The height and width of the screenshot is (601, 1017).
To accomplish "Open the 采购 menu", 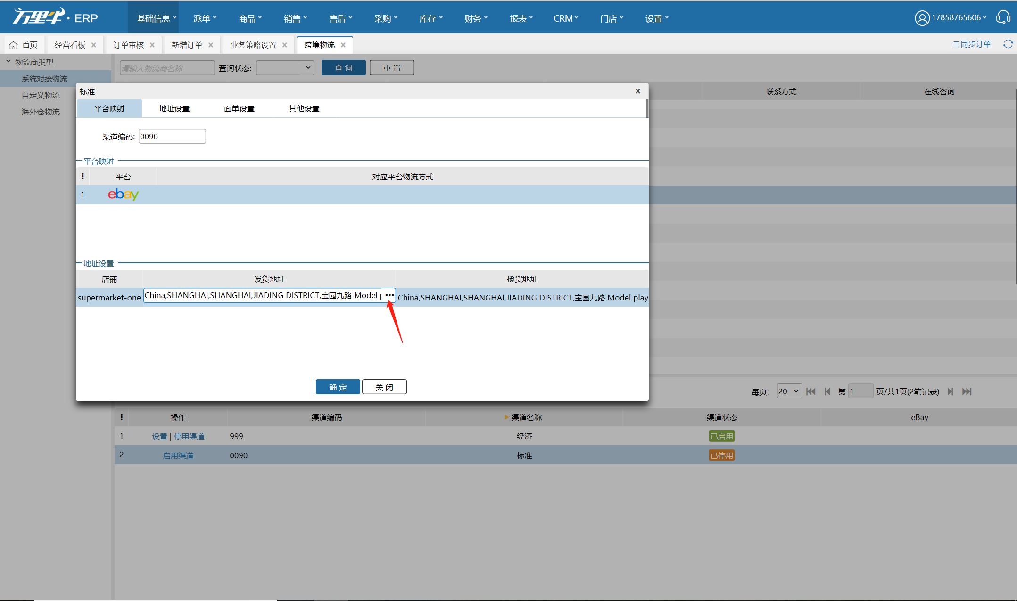I will 386,18.
